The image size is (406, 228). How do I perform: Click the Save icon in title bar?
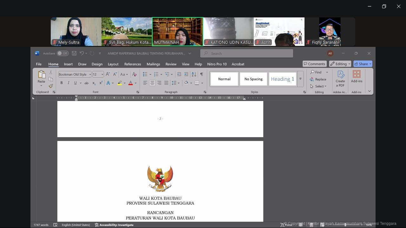pyautogui.click(x=74, y=53)
